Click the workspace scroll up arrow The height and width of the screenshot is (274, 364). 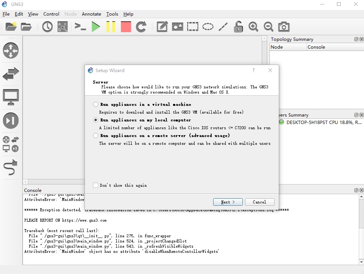264,39
